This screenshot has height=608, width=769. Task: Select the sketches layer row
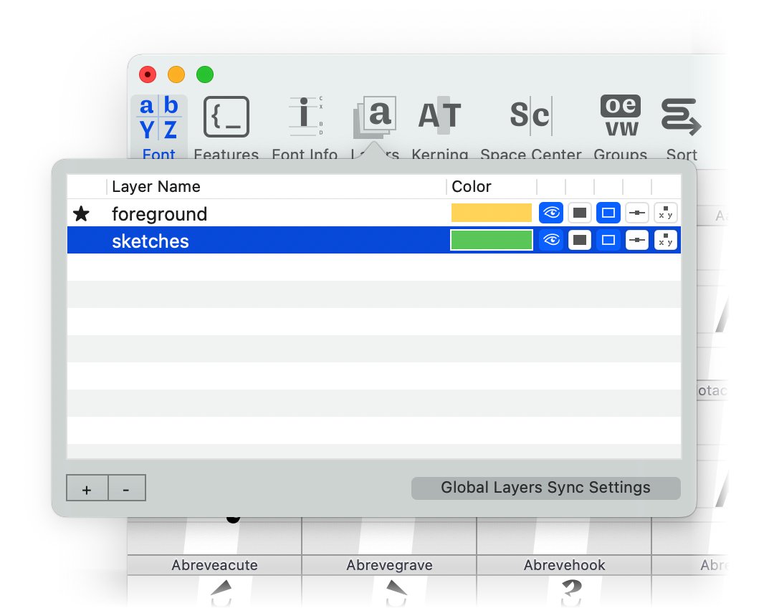(373, 240)
